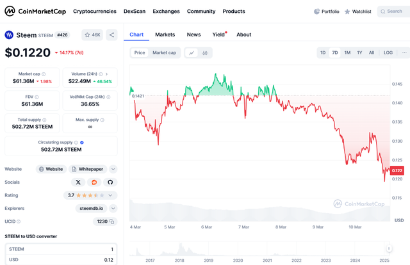
Task: Add Steem to watchlist via 46K star
Action: pos(92,35)
